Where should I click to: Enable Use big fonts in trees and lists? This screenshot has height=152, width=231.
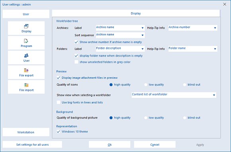point(59,102)
